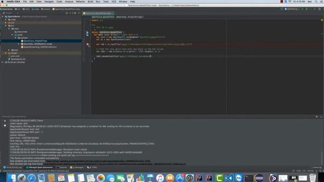Click the scroll-from-source icon in Project panel header
Viewport: 324px width, 182px height.
(x=67, y=13)
